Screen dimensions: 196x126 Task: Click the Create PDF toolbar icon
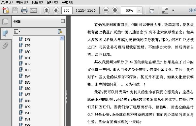[6, 10]
